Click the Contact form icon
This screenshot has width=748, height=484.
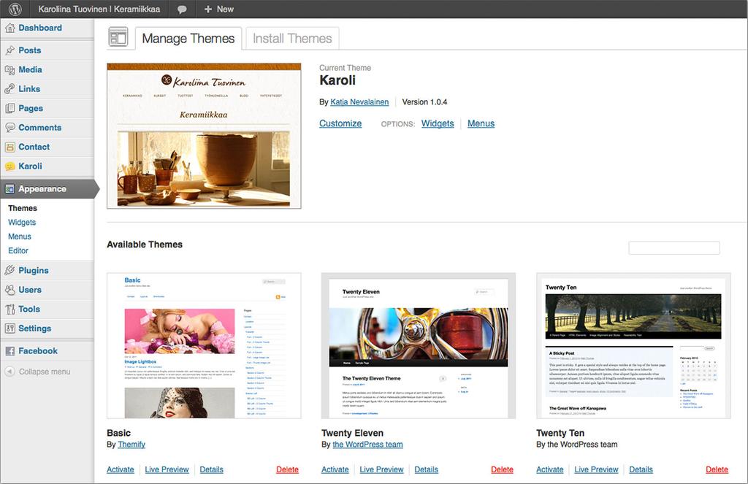[x=10, y=147]
